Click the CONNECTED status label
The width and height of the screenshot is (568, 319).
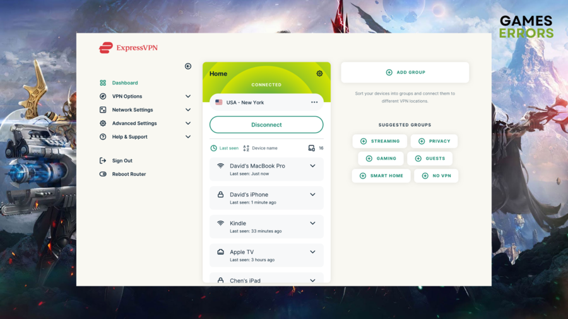tap(266, 84)
